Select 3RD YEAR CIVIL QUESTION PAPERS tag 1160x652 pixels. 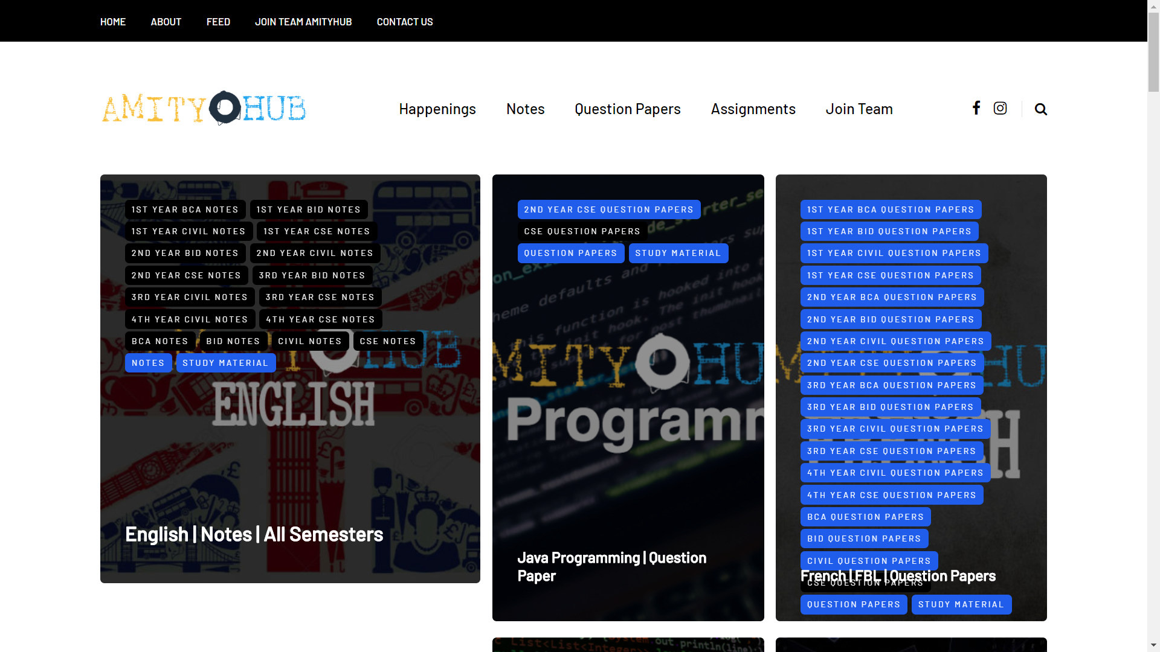point(895,429)
